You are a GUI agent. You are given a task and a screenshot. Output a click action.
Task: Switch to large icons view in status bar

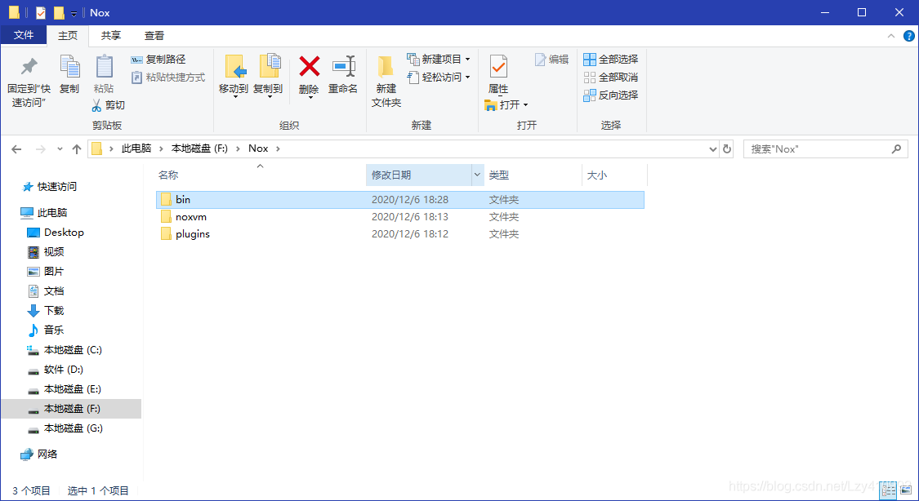tap(905, 490)
